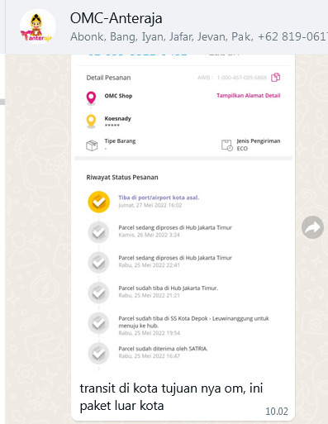The height and width of the screenshot is (424, 328).
Task: Open the shipment tracking image thumbnail
Action: [183, 215]
